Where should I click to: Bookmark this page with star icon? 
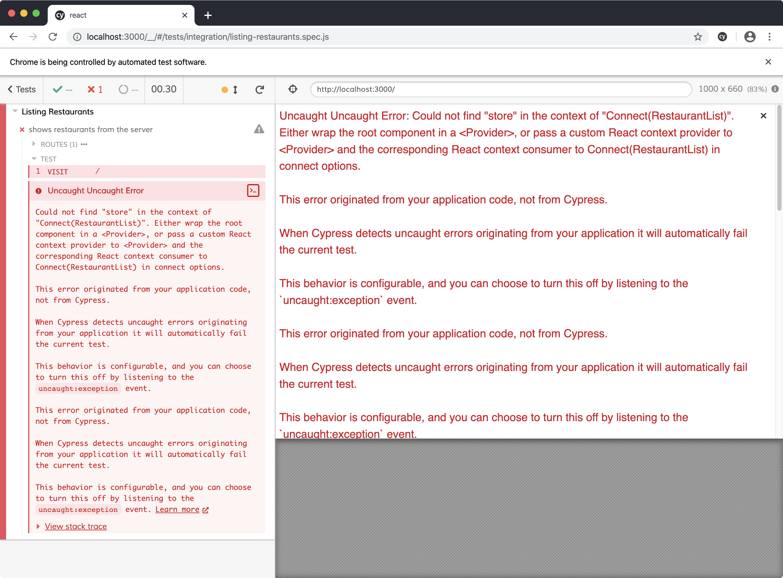pos(698,37)
